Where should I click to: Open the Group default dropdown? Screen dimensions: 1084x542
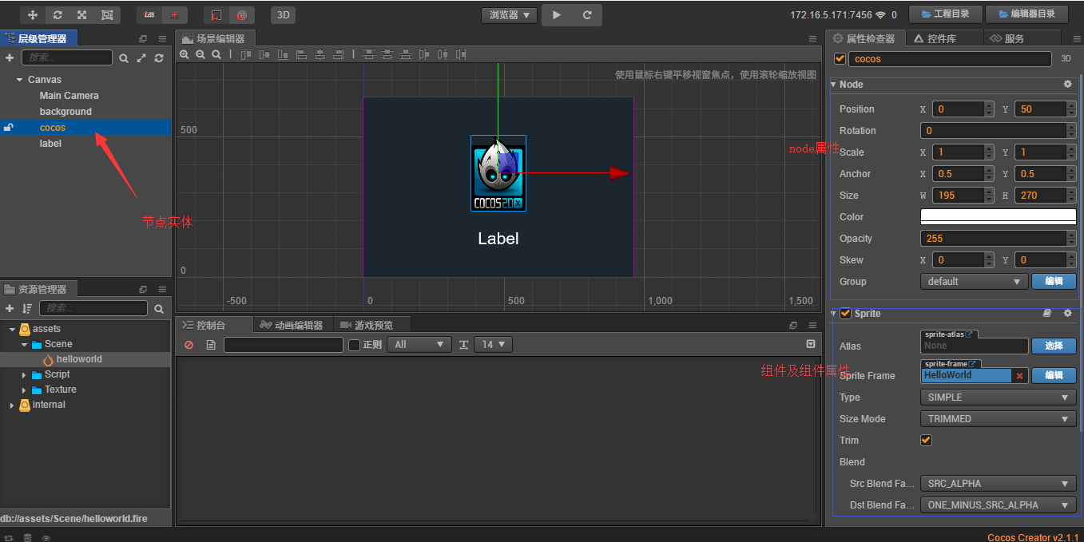pos(975,281)
